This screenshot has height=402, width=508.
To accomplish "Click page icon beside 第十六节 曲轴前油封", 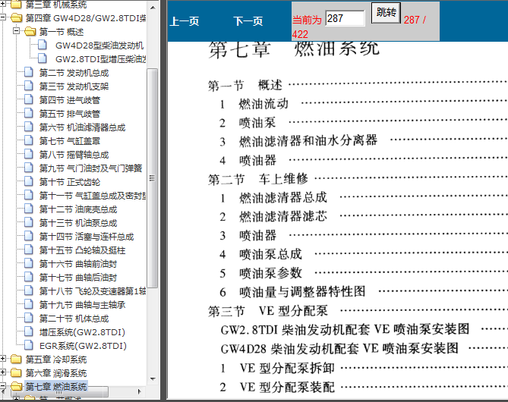I will tap(29, 263).
